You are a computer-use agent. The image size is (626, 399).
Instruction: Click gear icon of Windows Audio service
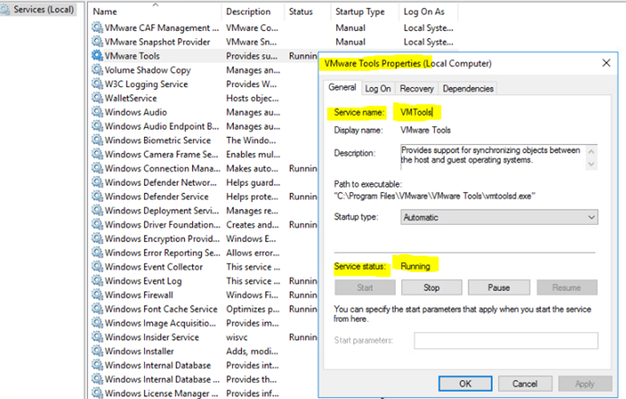coord(97,112)
